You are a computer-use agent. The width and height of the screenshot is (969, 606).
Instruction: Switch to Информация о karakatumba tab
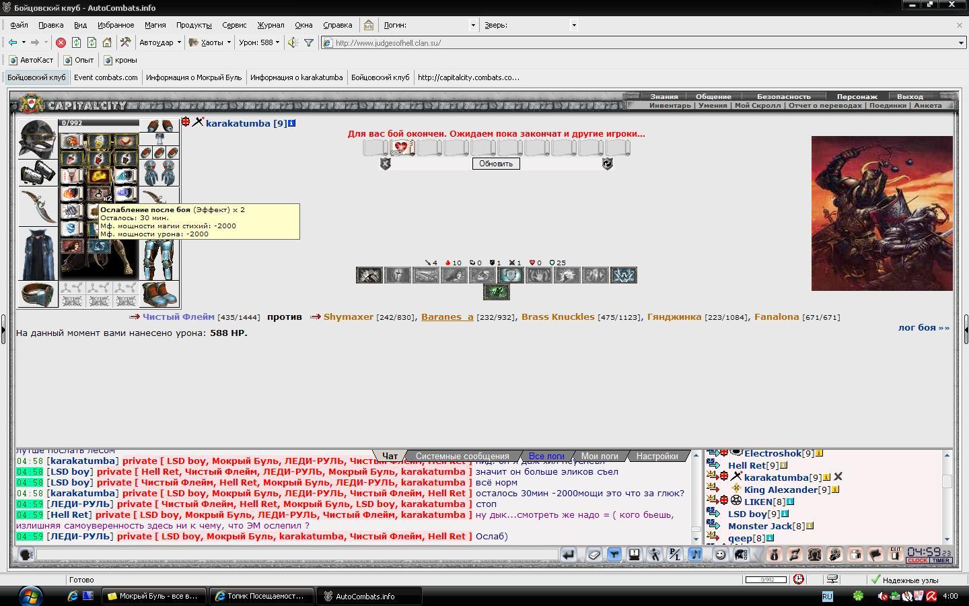pyautogui.click(x=297, y=77)
